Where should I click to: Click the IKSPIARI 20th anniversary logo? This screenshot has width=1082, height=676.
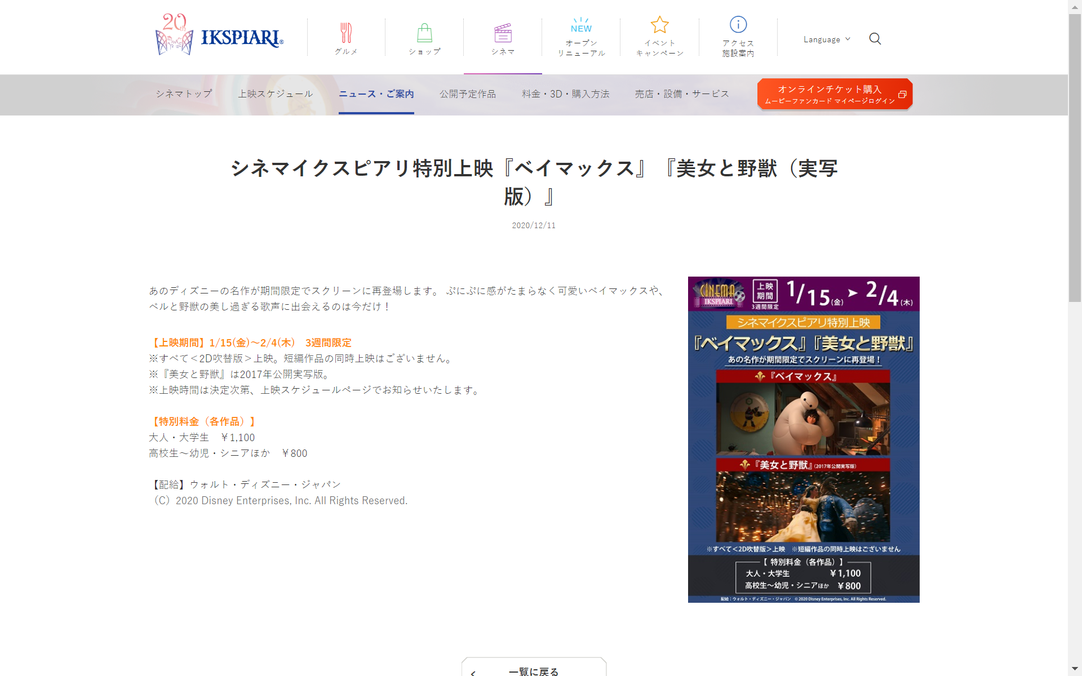tap(219, 35)
